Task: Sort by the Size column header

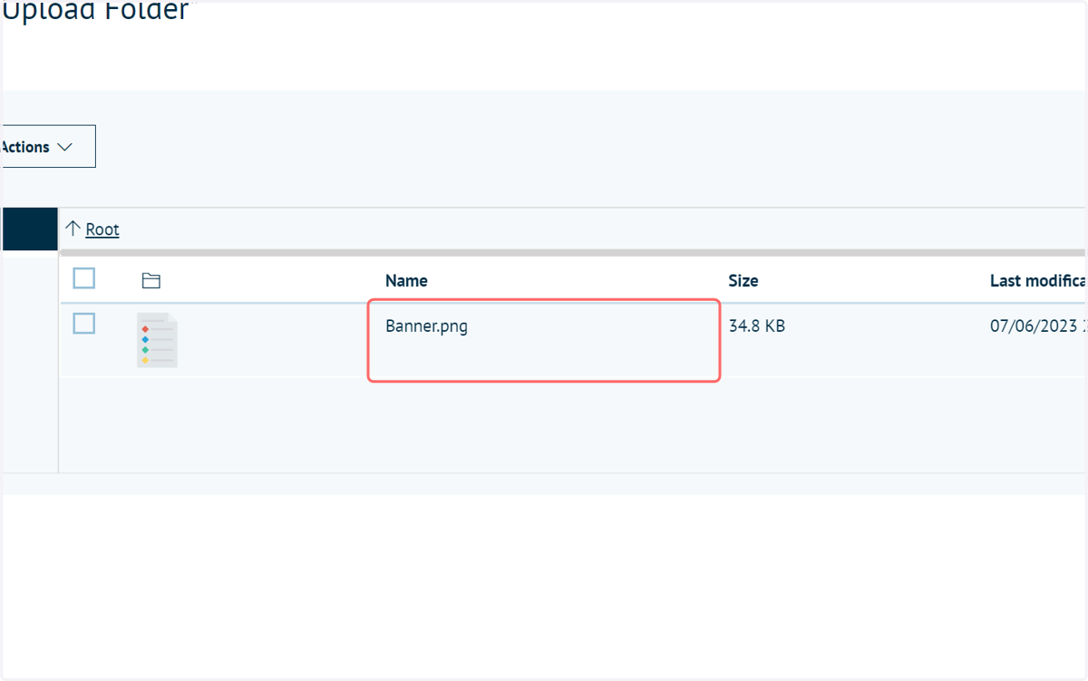Action: tap(743, 281)
